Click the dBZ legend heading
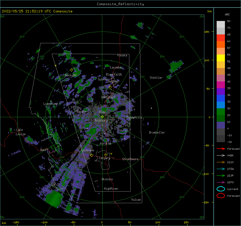This screenshot has height=226, width=241. pos(227,14)
